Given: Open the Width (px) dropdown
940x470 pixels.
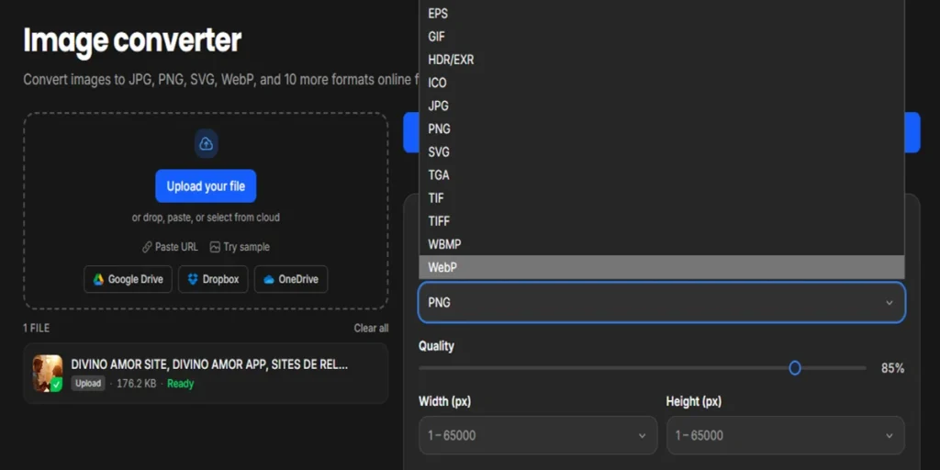Looking at the screenshot, I should coord(538,435).
